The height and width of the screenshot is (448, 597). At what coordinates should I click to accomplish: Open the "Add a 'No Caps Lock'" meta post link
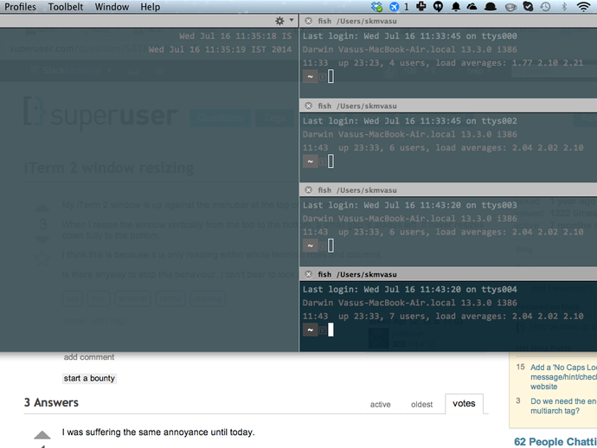[x=563, y=377]
